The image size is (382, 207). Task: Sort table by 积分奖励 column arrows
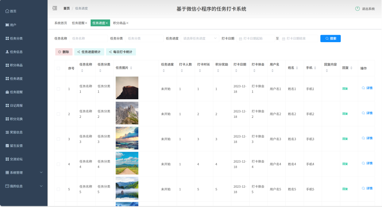click(218, 71)
